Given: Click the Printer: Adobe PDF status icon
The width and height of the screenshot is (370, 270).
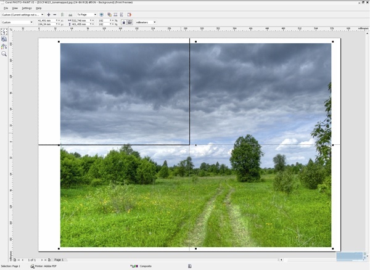Looking at the screenshot, I should click(x=32, y=266).
